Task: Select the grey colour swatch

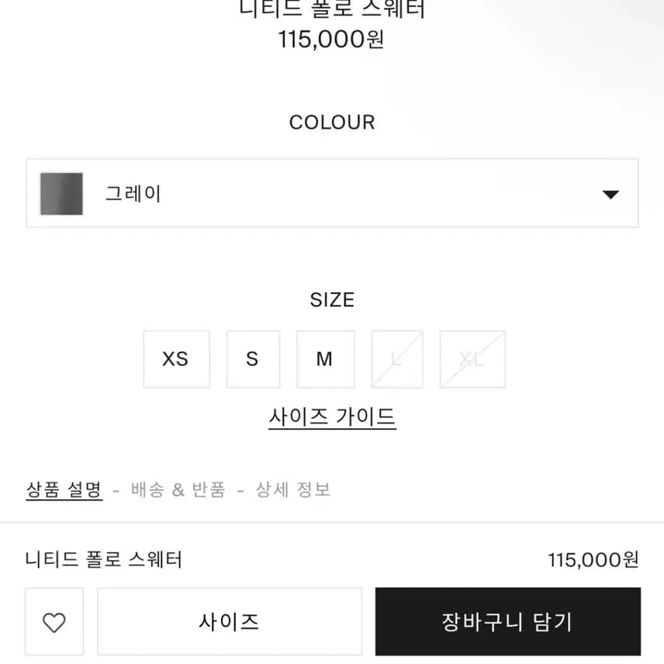Action: 61,194
